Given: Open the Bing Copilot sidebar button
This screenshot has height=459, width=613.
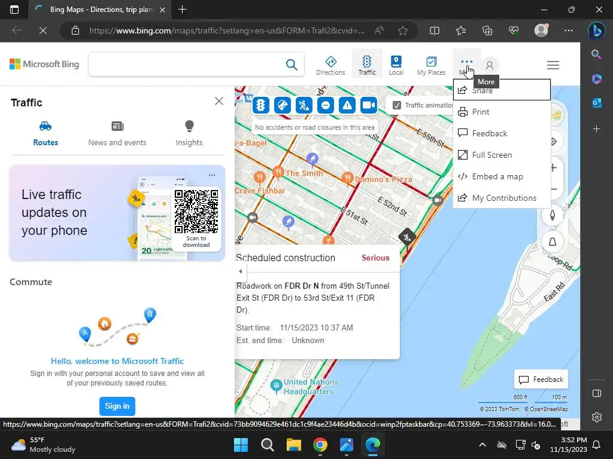Looking at the screenshot, I should 597,31.
